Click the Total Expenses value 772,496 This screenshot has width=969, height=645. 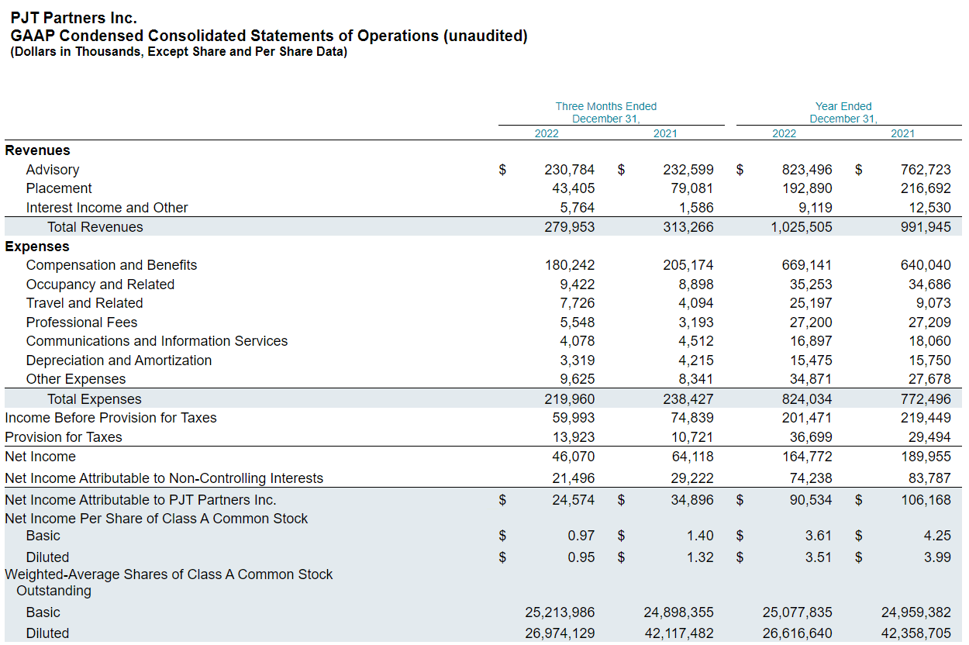(926, 399)
